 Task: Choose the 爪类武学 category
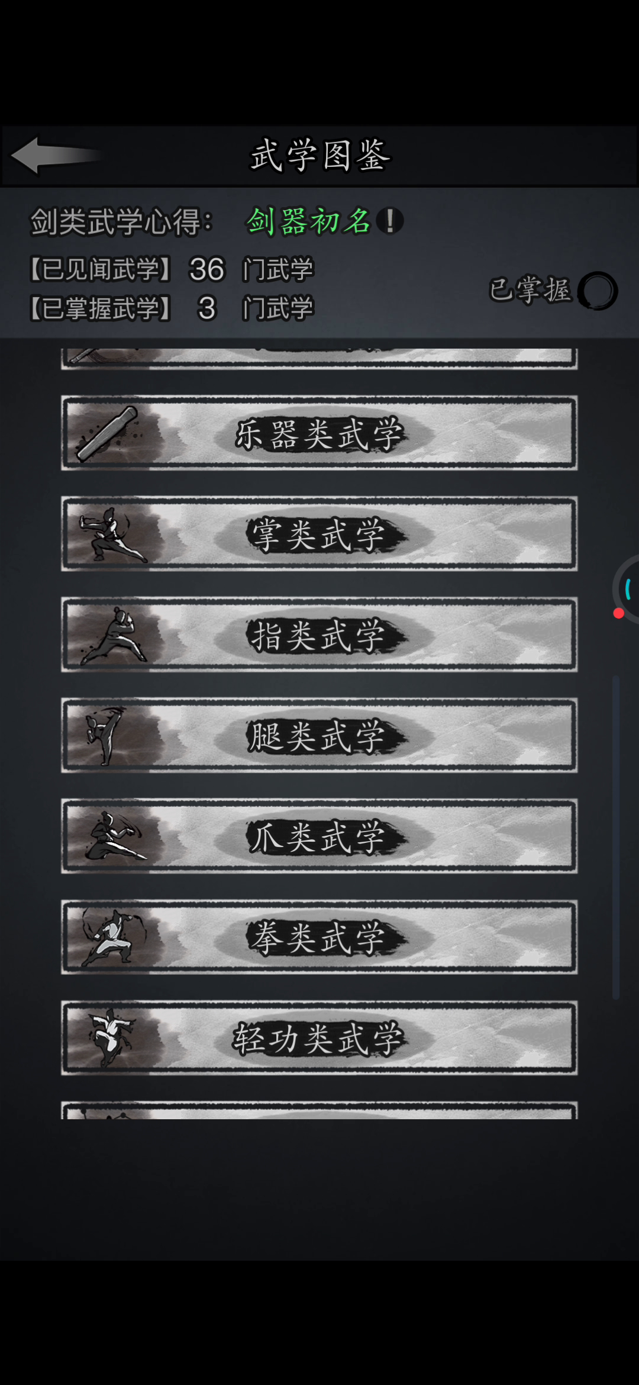319,836
